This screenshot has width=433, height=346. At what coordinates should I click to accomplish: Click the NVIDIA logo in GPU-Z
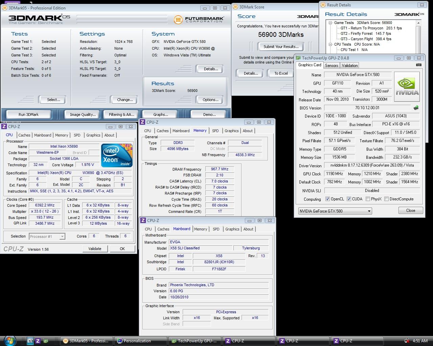click(x=407, y=86)
